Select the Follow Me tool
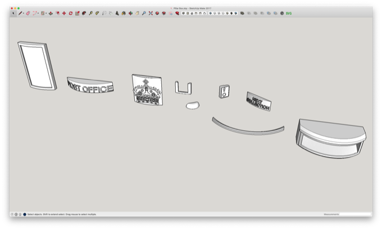Screen dimensions: 382x229 point(84,14)
